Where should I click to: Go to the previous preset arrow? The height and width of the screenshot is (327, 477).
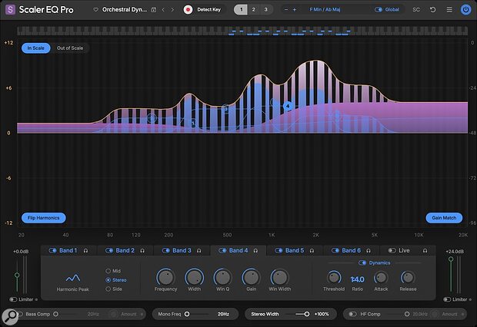[x=163, y=10]
